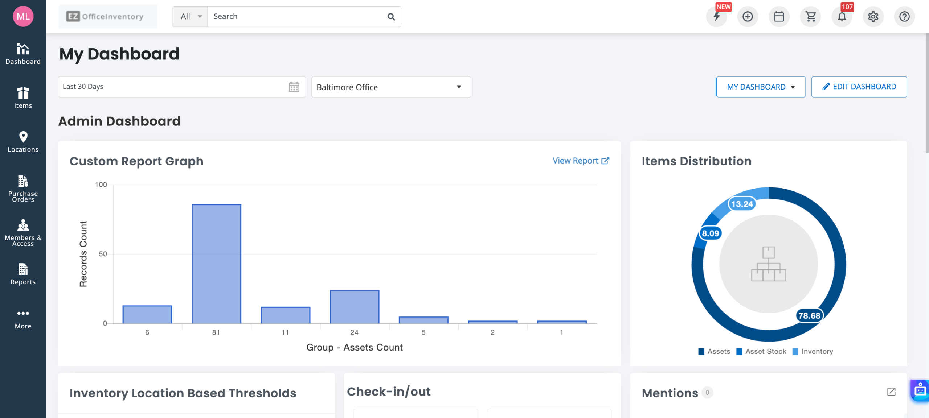Viewport: 929px width, 418px height.
Task: Click the plus circle add icon
Action: 748,17
